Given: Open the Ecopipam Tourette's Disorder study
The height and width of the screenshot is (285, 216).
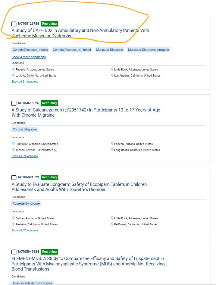Looking at the screenshot, I should coord(80,187).
